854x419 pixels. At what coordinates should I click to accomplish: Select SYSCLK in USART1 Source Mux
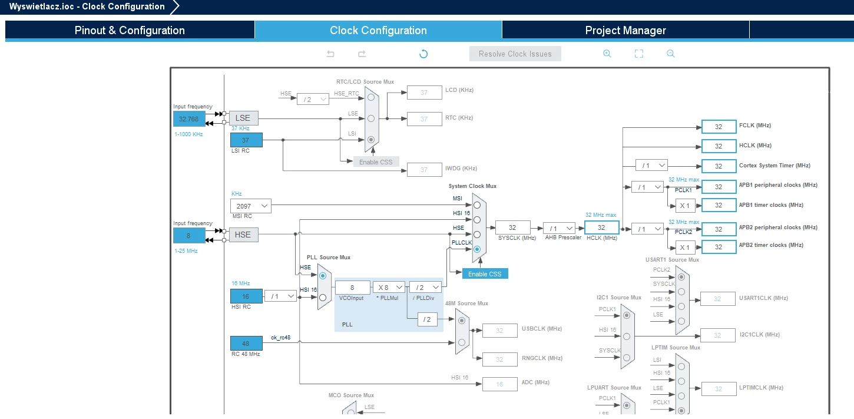pyautogui.click(x=681, y=291)
